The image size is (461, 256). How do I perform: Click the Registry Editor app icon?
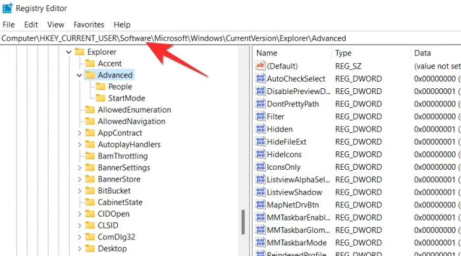7,8
